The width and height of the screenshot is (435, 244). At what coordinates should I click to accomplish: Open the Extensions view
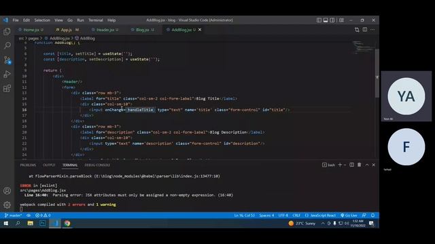coord(7,89)
